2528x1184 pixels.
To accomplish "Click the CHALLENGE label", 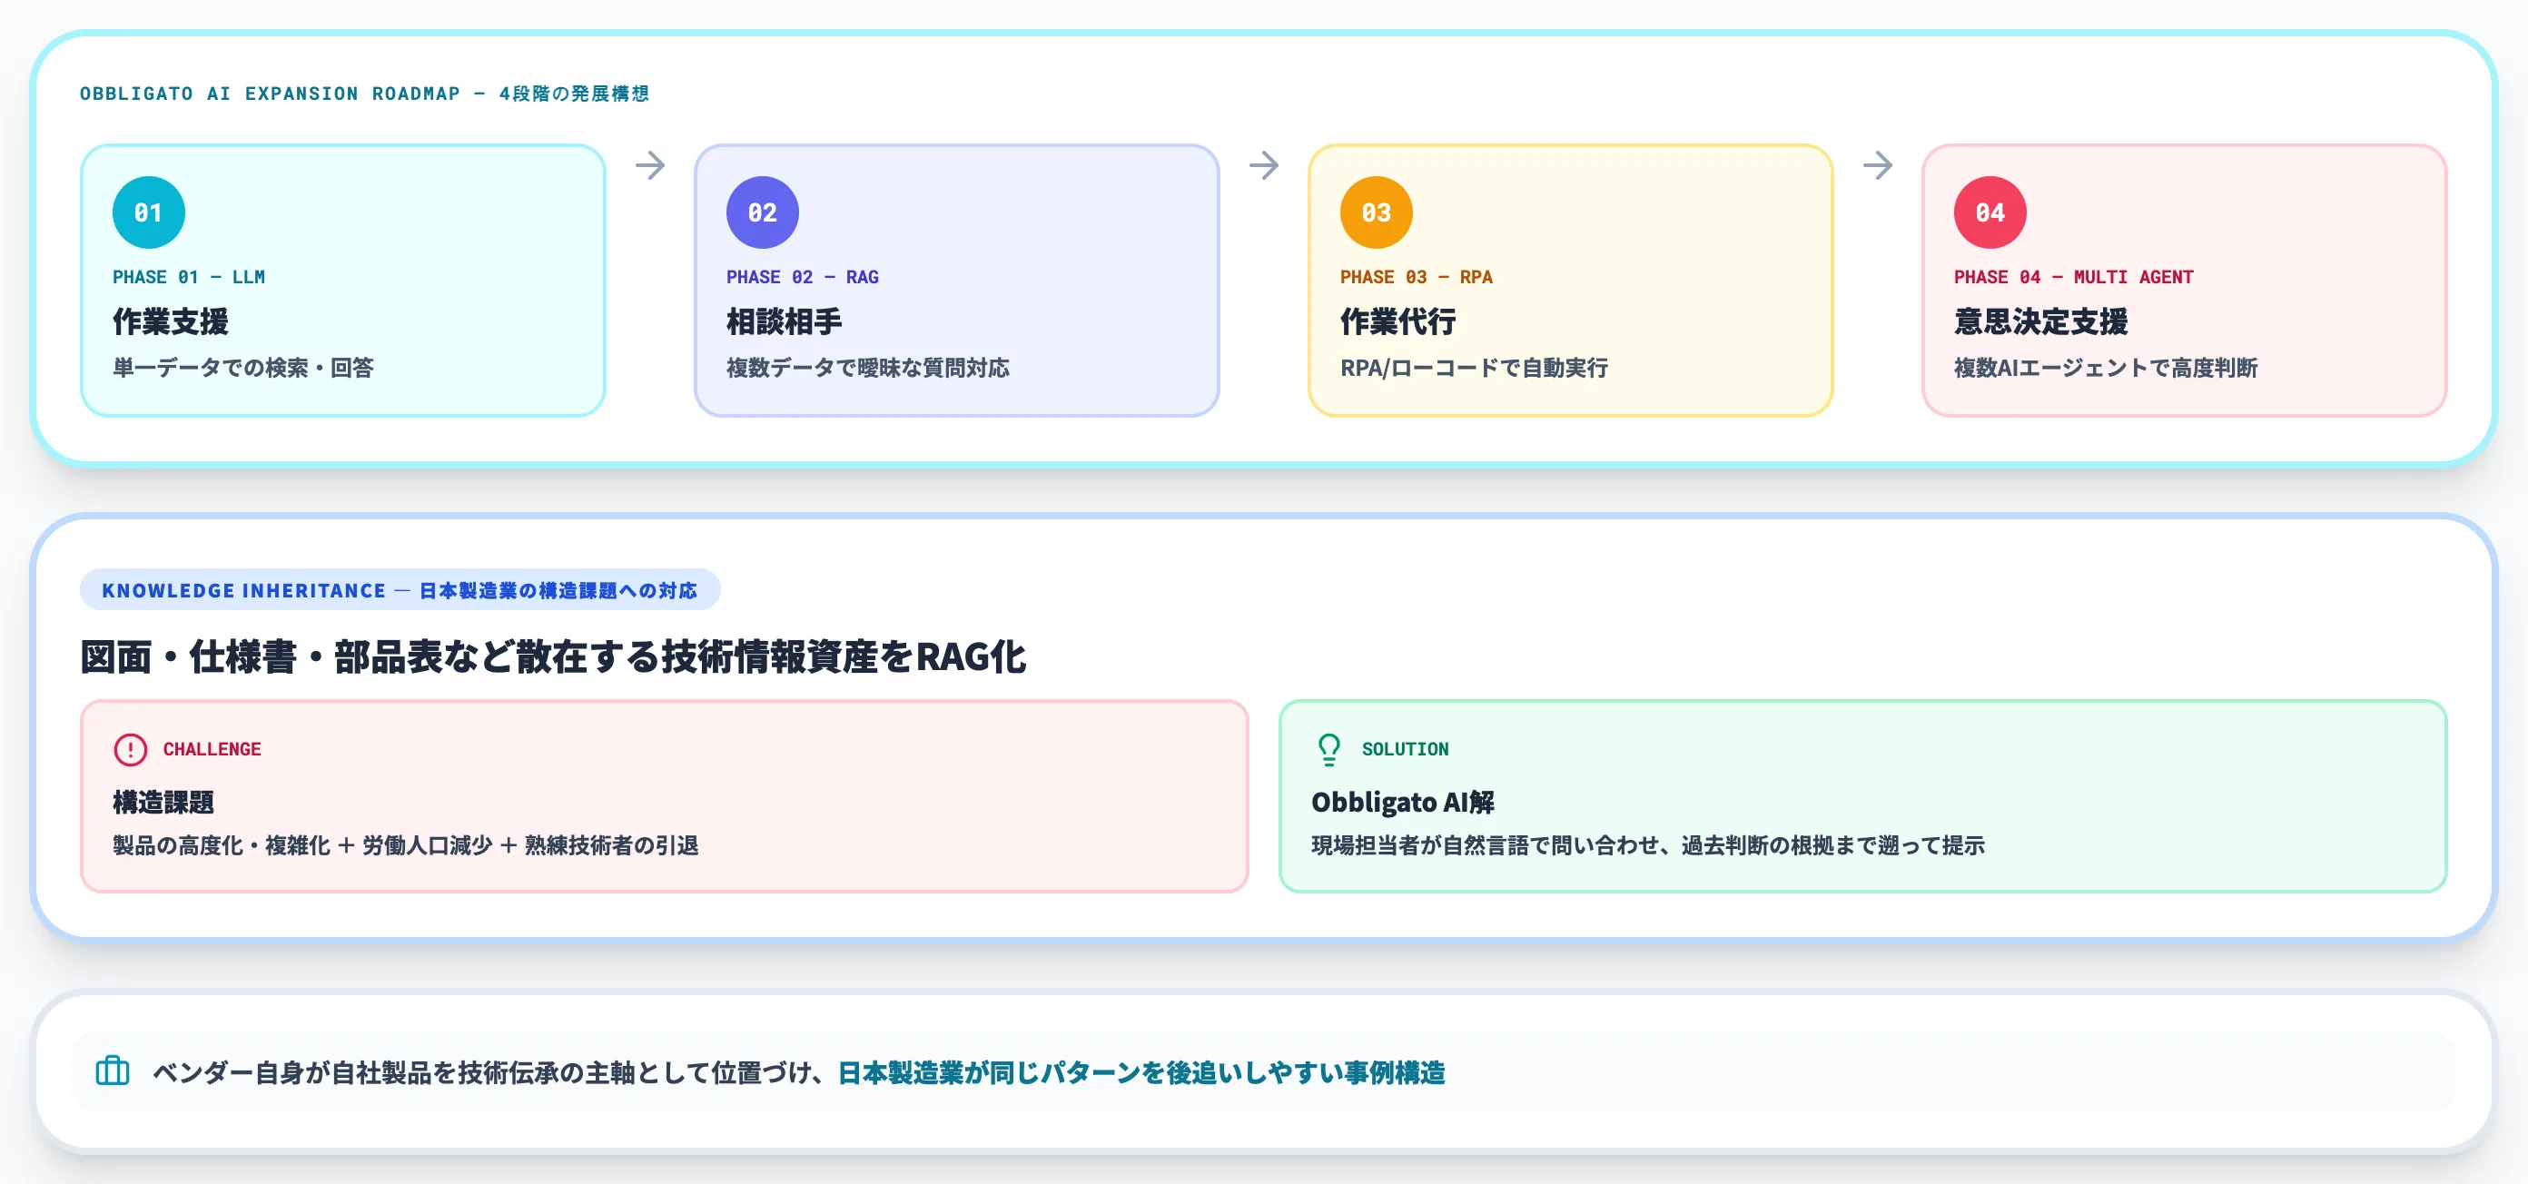I will (x=212, y=749).
